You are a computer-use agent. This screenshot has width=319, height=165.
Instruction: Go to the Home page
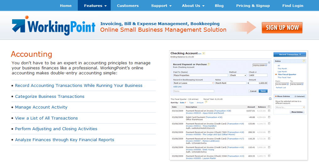coord(66,6)
